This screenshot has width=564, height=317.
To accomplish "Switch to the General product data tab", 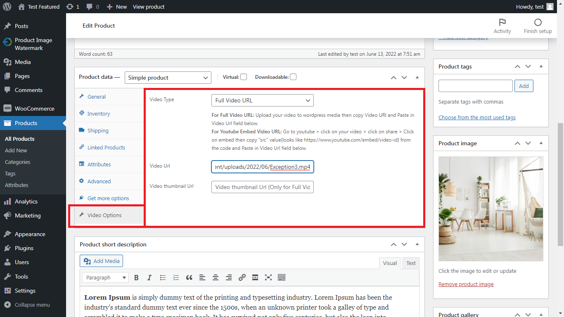I will 109,97.
